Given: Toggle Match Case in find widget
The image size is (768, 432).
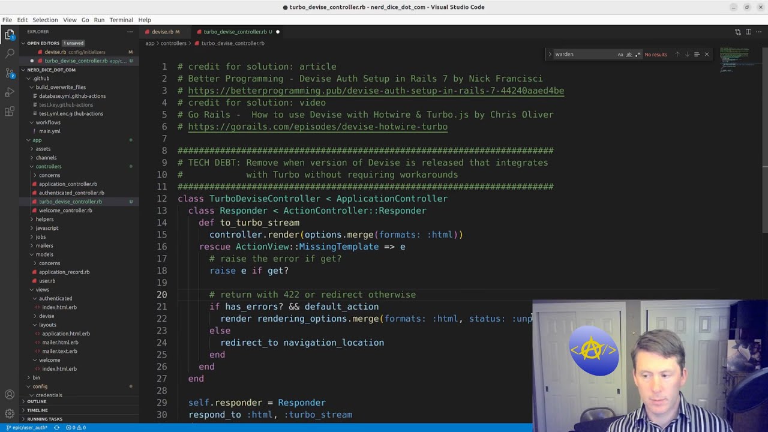Looking at the screenshot, I should 620,54.
